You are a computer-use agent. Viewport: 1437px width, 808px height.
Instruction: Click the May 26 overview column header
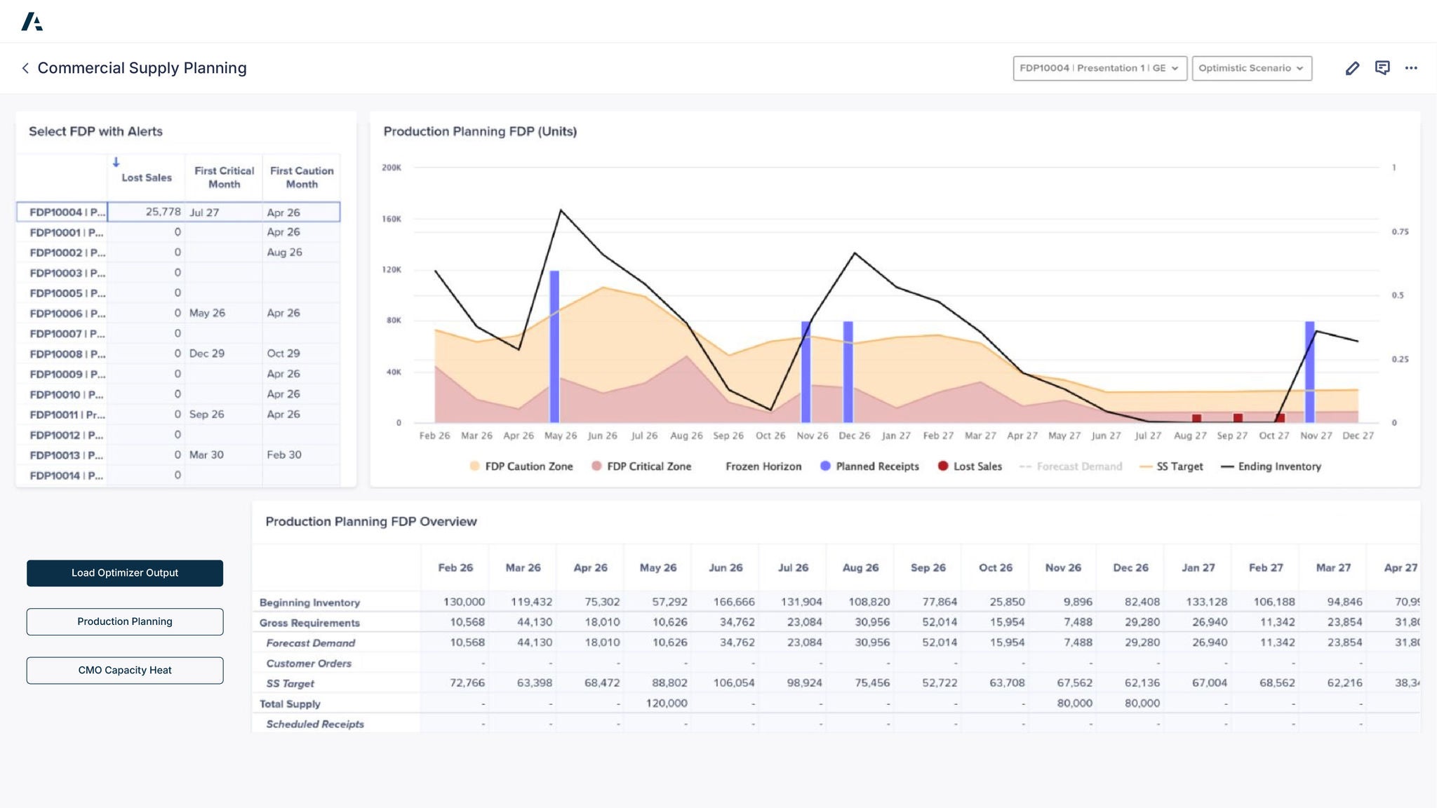coord(658,567)
